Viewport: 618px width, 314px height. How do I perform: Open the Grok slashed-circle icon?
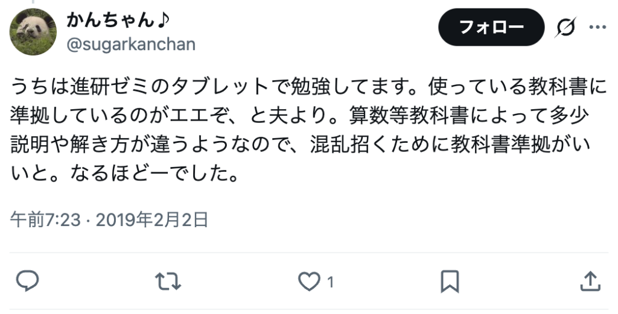[x=565, y=27]
